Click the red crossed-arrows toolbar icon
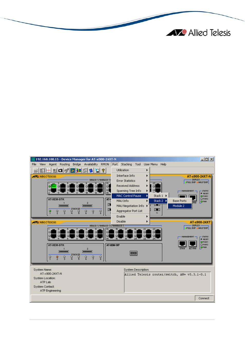The image size is (245, 346). [x=48, y=170]
